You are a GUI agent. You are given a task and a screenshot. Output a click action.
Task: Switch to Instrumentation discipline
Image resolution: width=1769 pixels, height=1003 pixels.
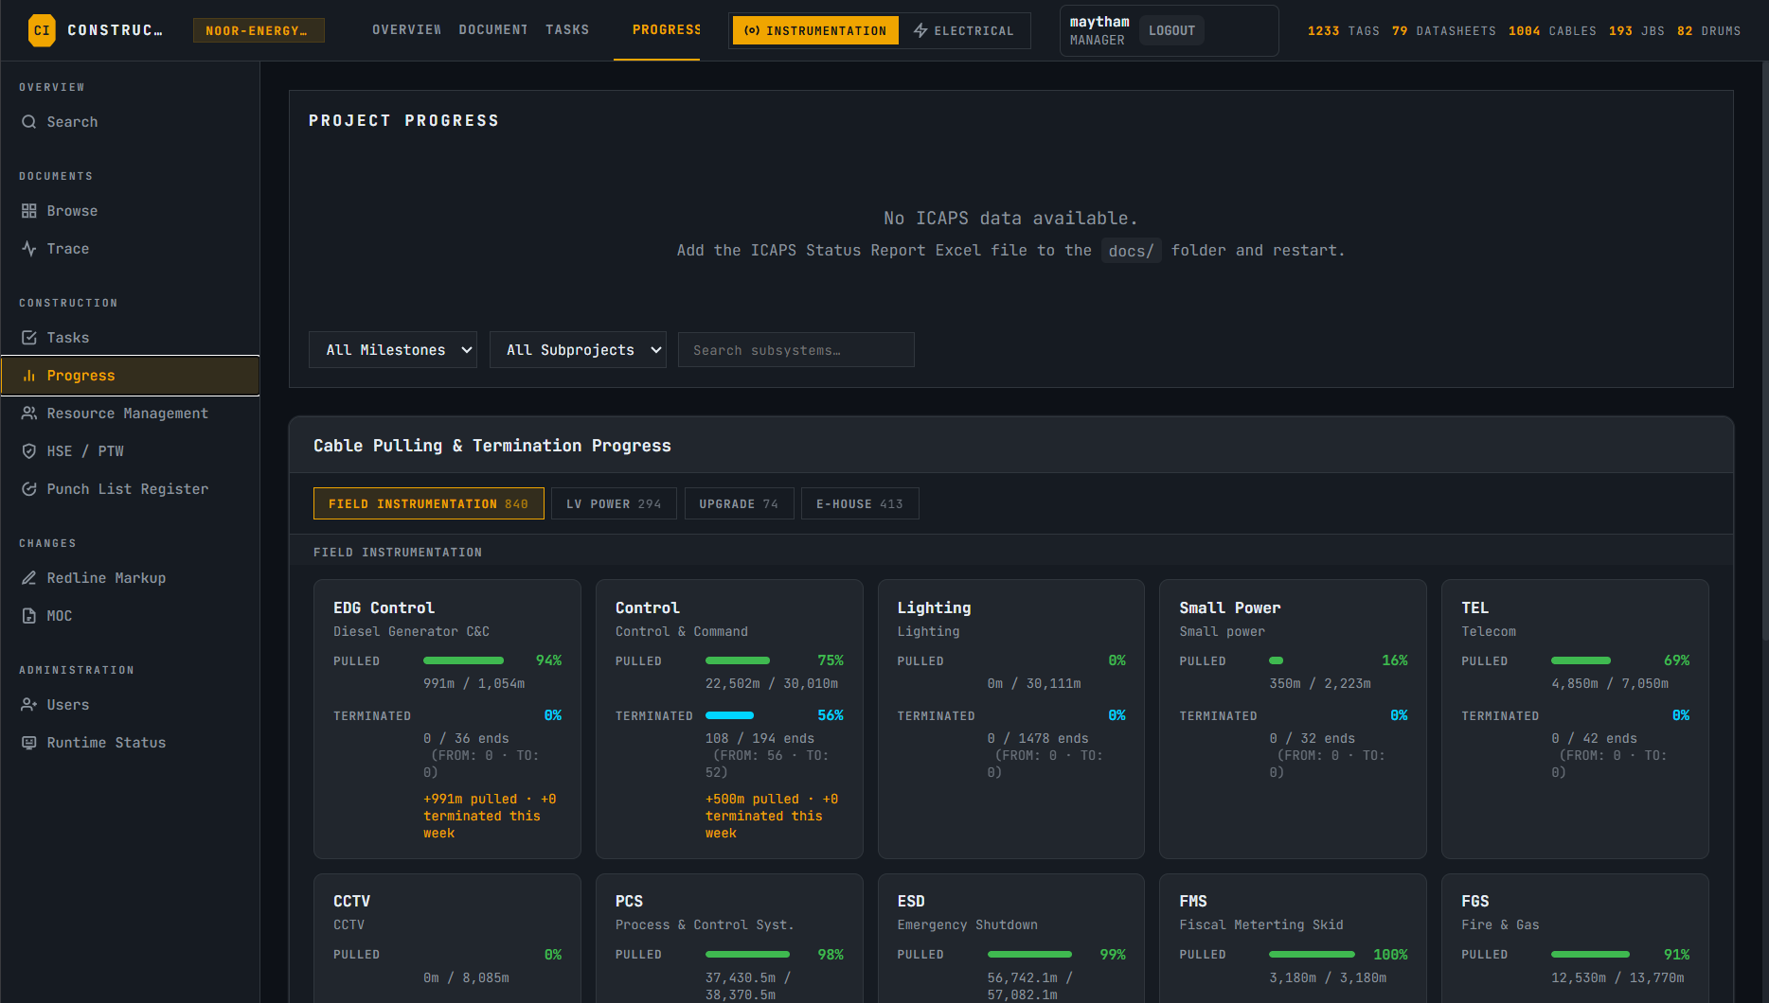815,31
